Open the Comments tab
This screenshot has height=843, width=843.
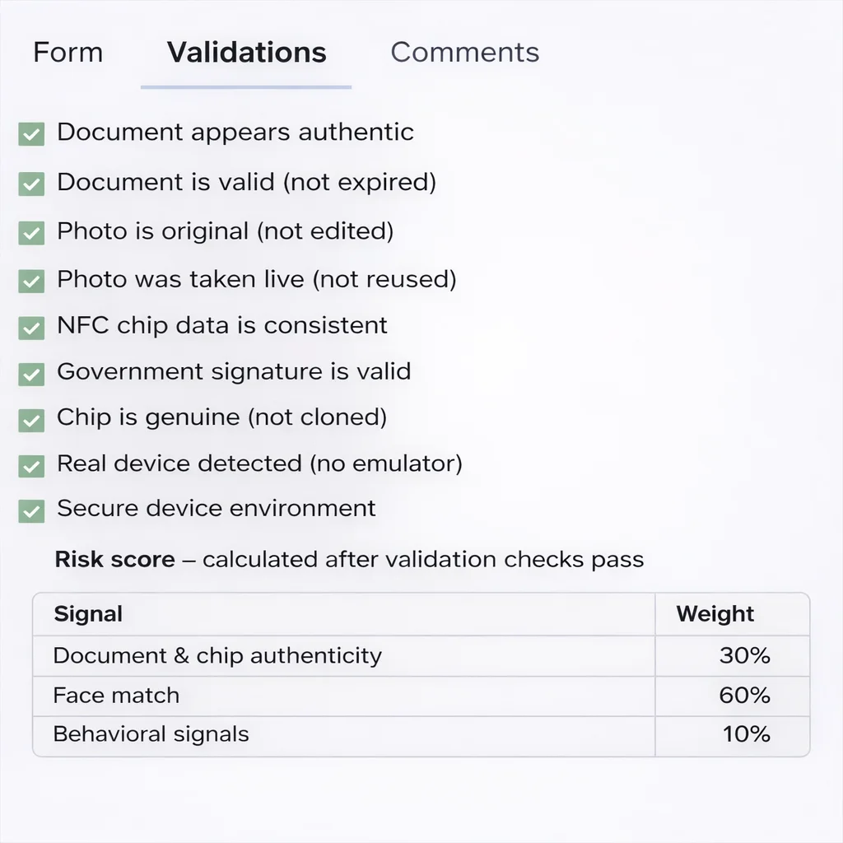pos(465,52)
